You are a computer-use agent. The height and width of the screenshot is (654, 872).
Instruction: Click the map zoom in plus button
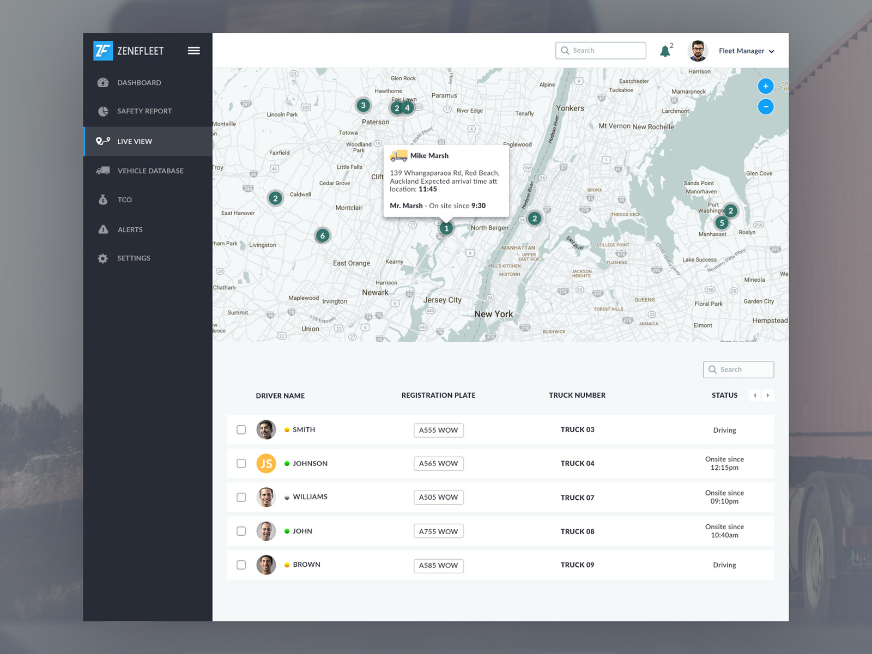[766, 86]
